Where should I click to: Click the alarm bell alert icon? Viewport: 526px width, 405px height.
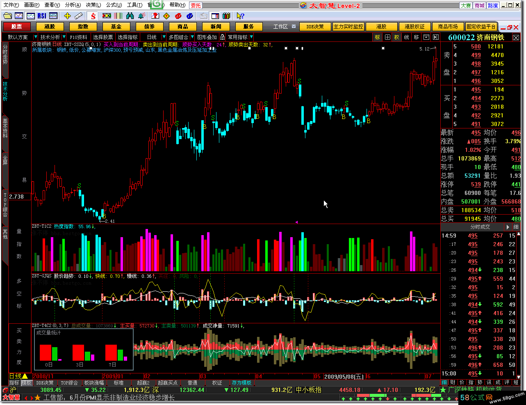(142, 16)
